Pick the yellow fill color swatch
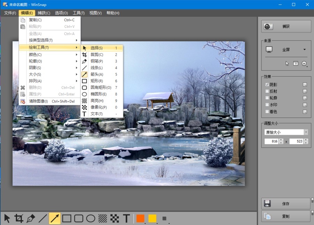Screen dimensions: 314x225 point(152,218)
